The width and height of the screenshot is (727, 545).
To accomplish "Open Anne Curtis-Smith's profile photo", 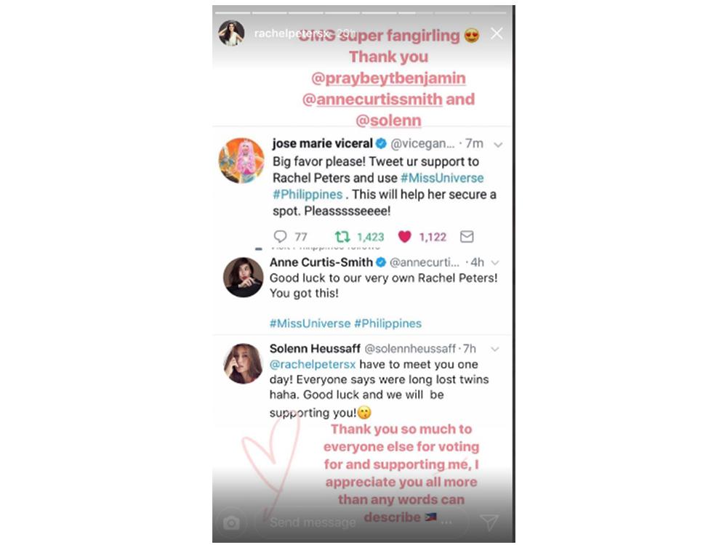I will (x=243, y=277).
